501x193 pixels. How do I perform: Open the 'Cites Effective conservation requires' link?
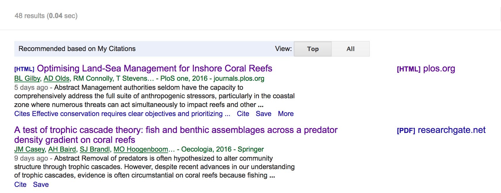pos(122,114)
